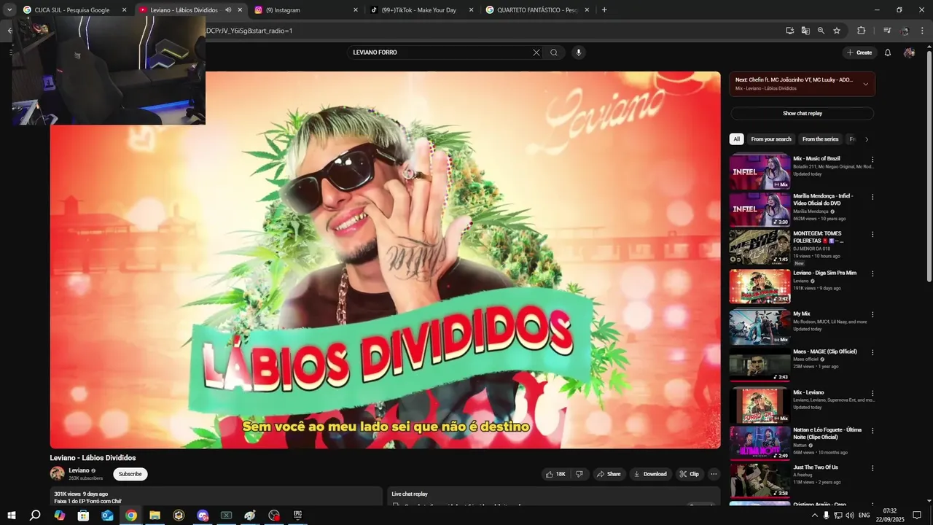This screenshot has width=933, height=525.
Task: Open the Mix - Leviano playlist title
Action: (808, 392)
